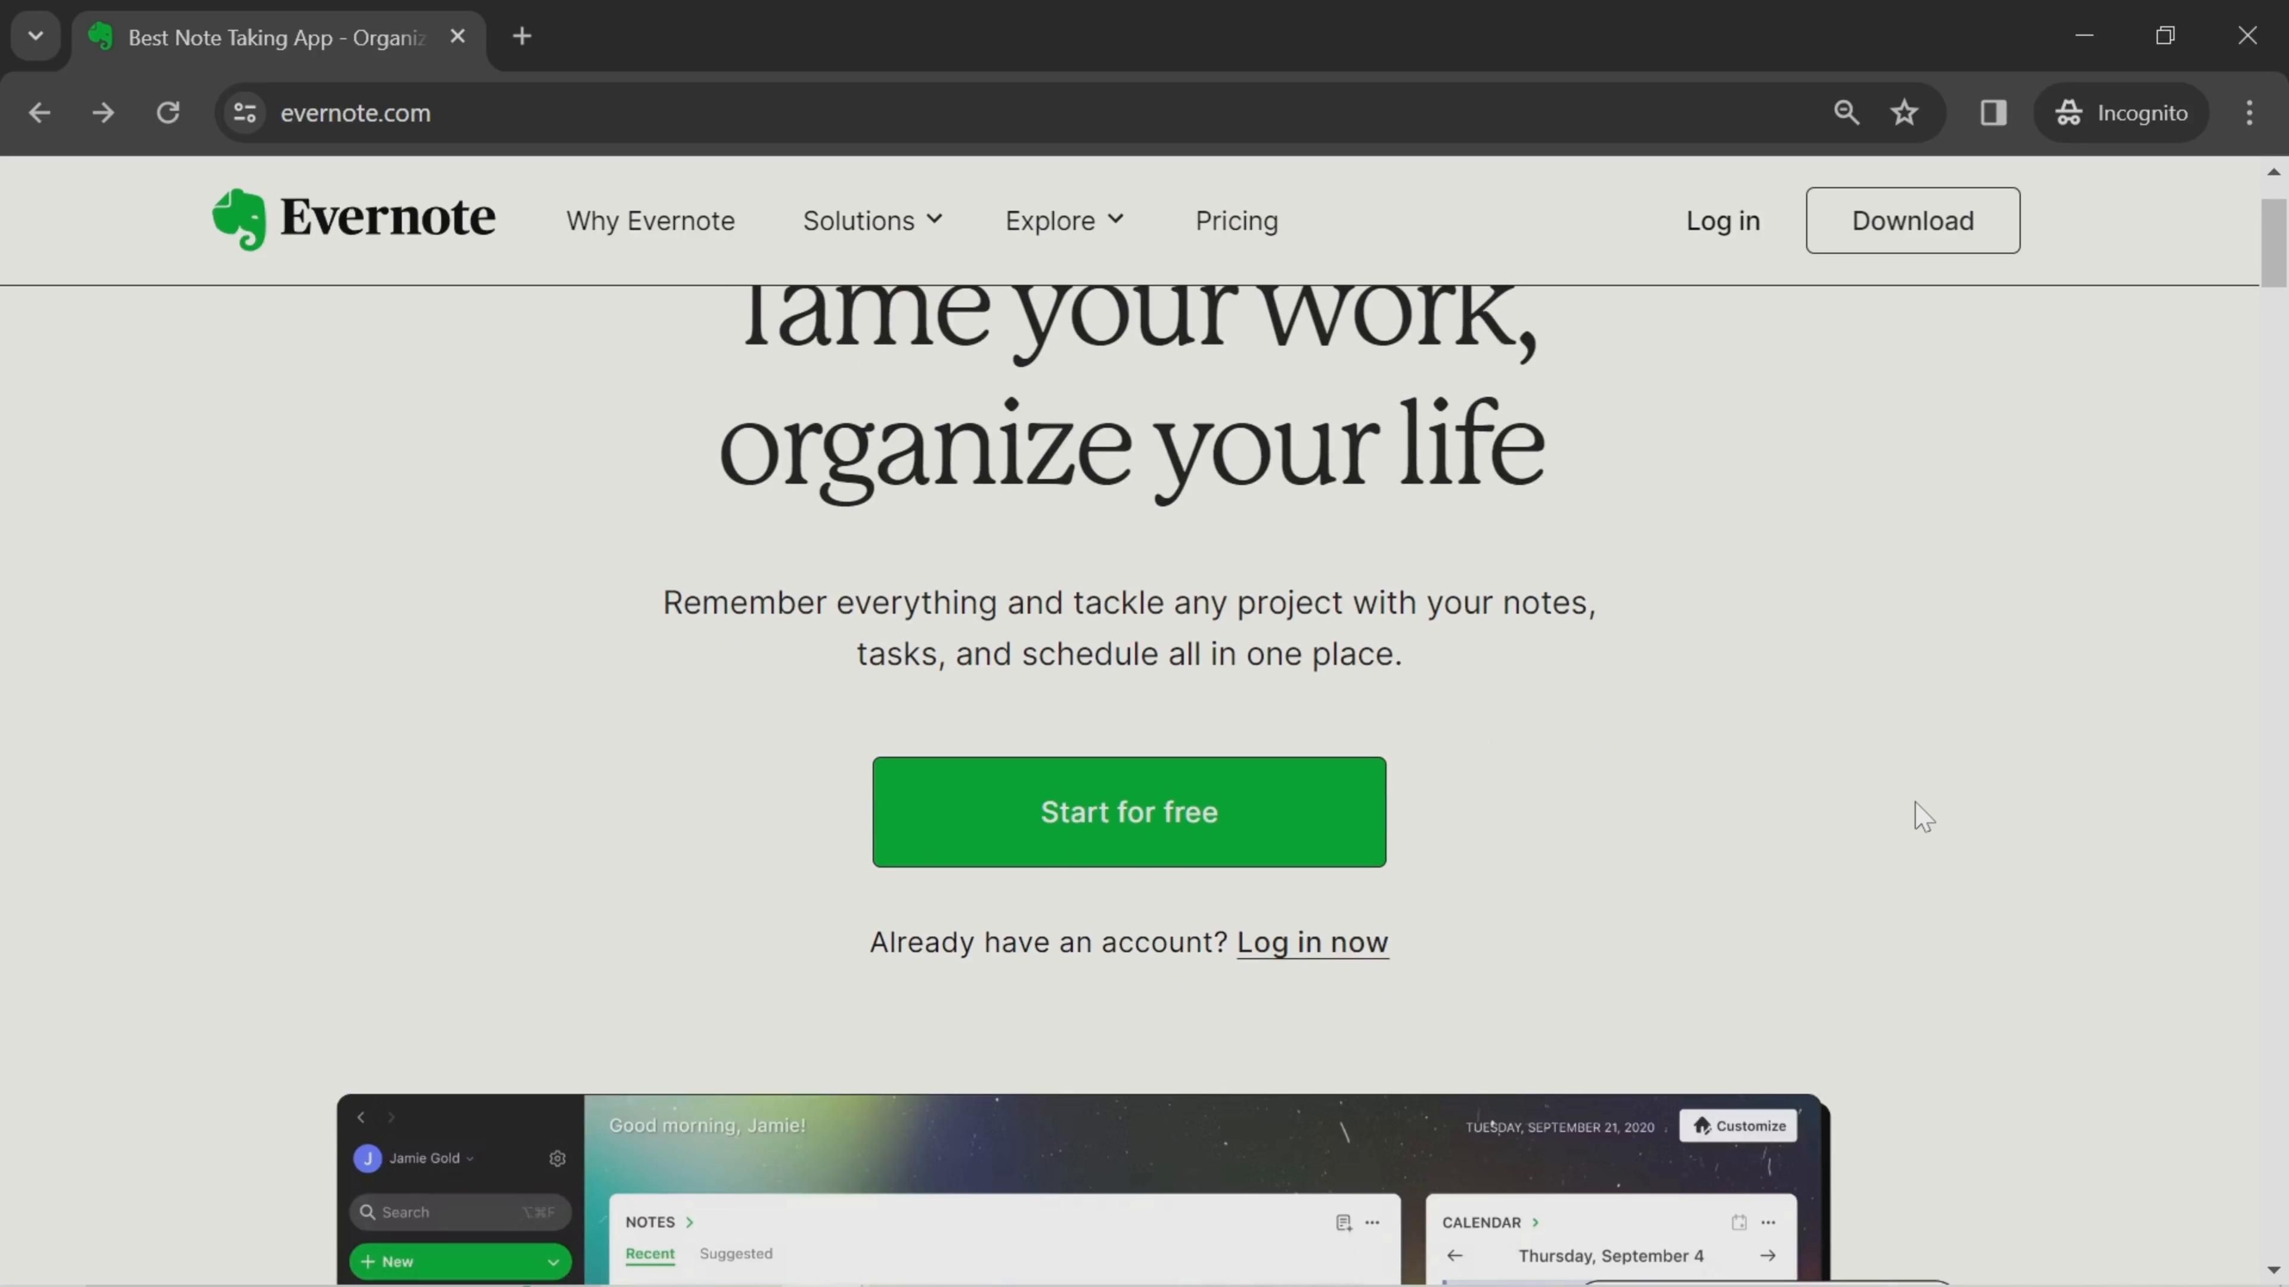2289x1287 pixels.
Task: Expand the Explore dropdown menu
Action: (1063, 220)
